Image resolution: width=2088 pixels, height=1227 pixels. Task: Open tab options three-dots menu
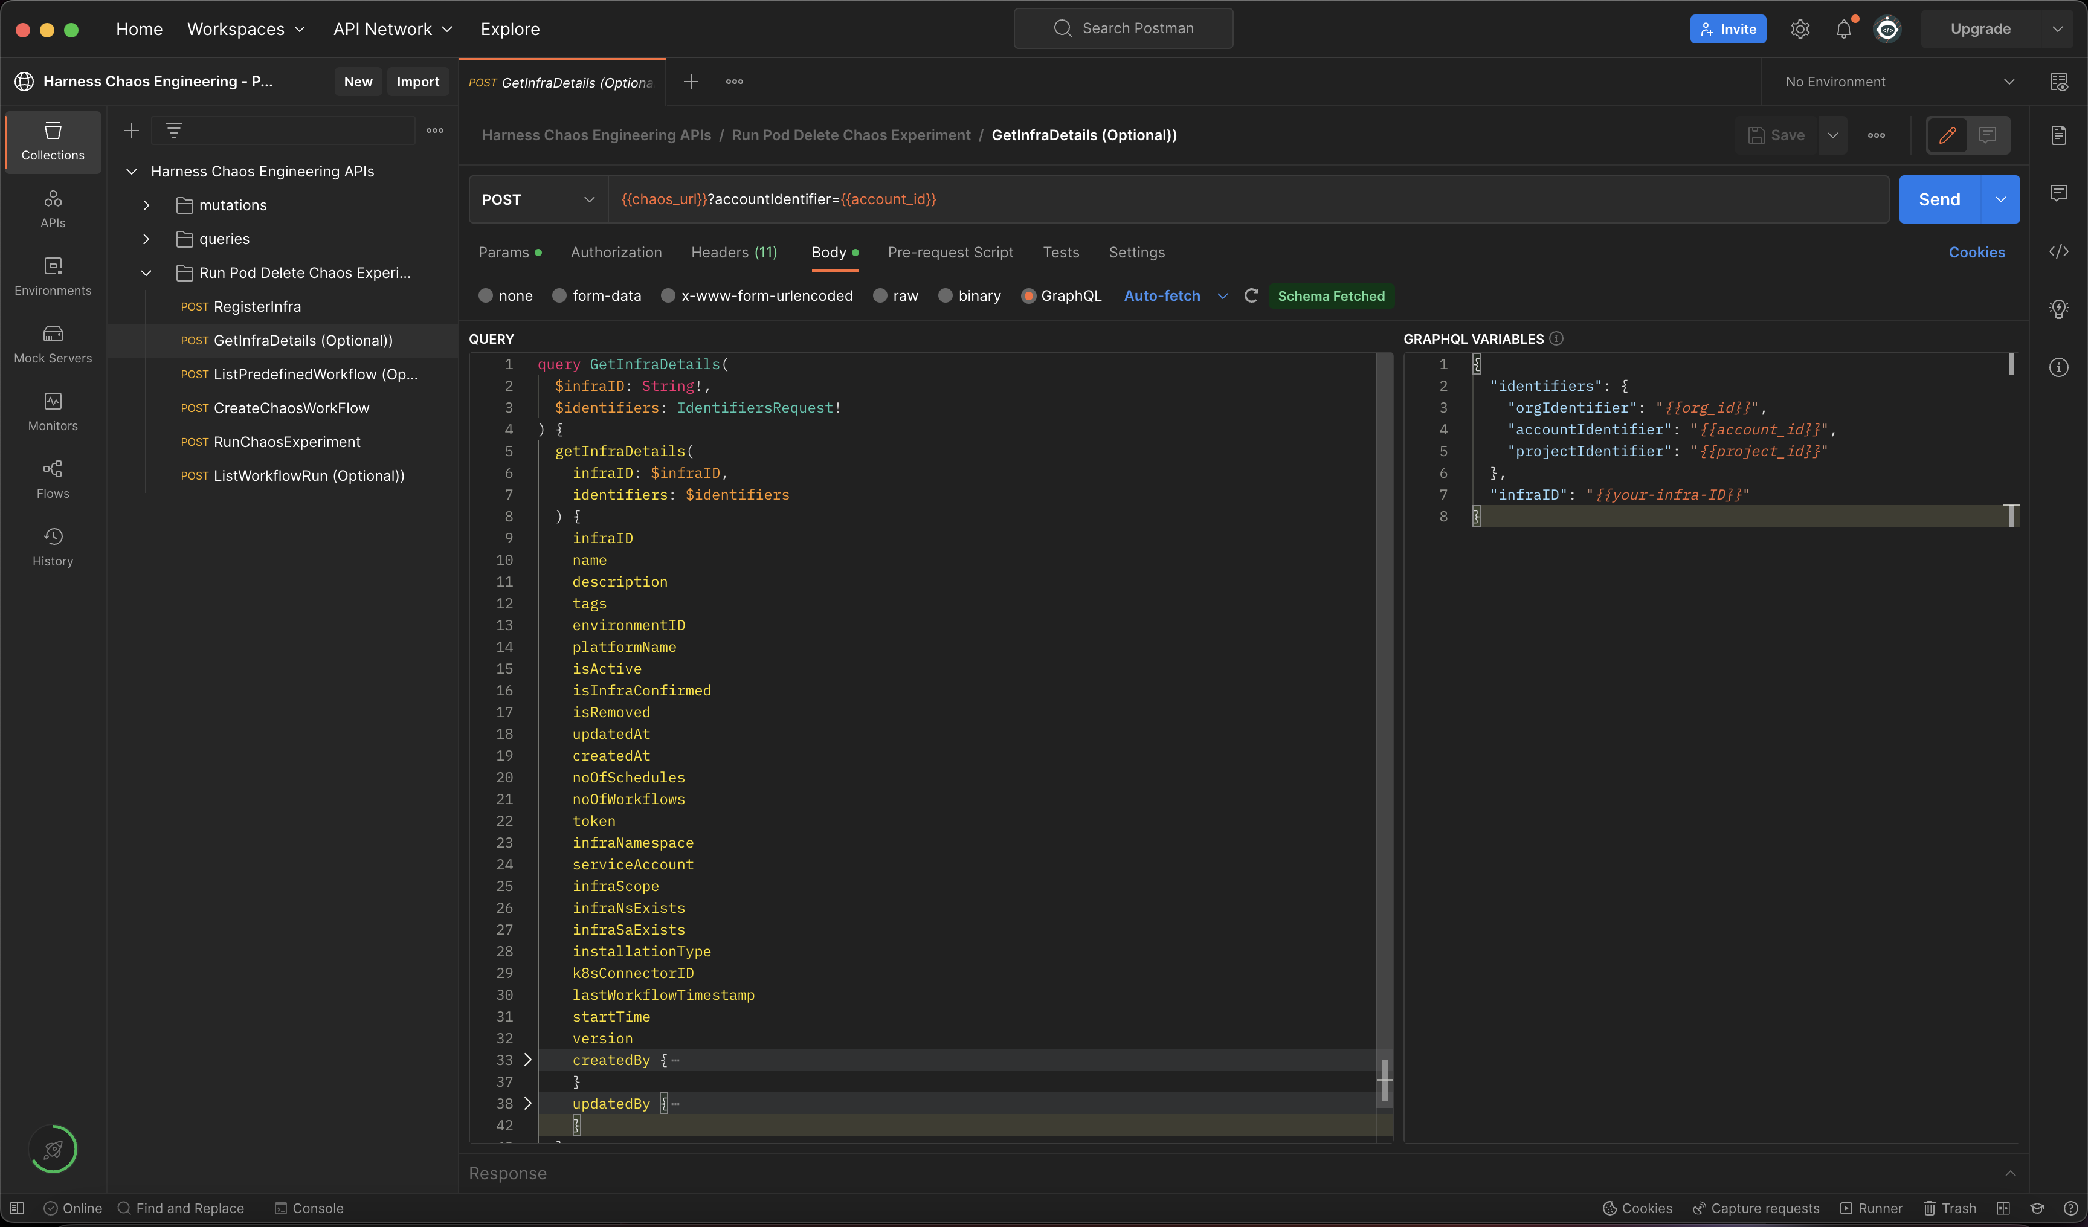pos(734,81)
